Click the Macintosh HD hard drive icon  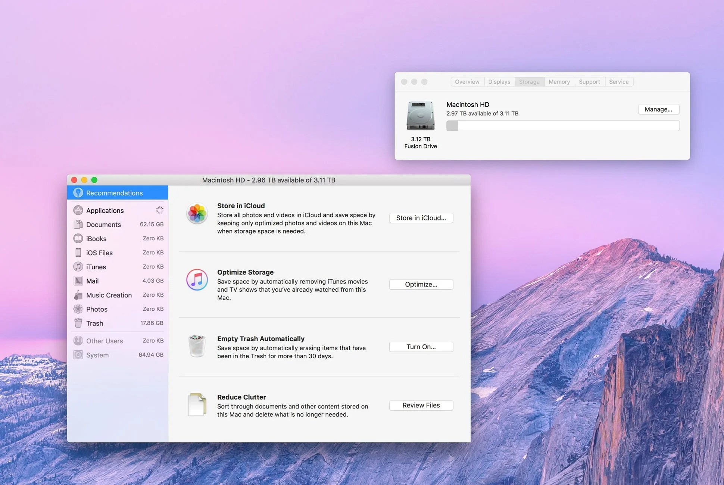point(421,115)
